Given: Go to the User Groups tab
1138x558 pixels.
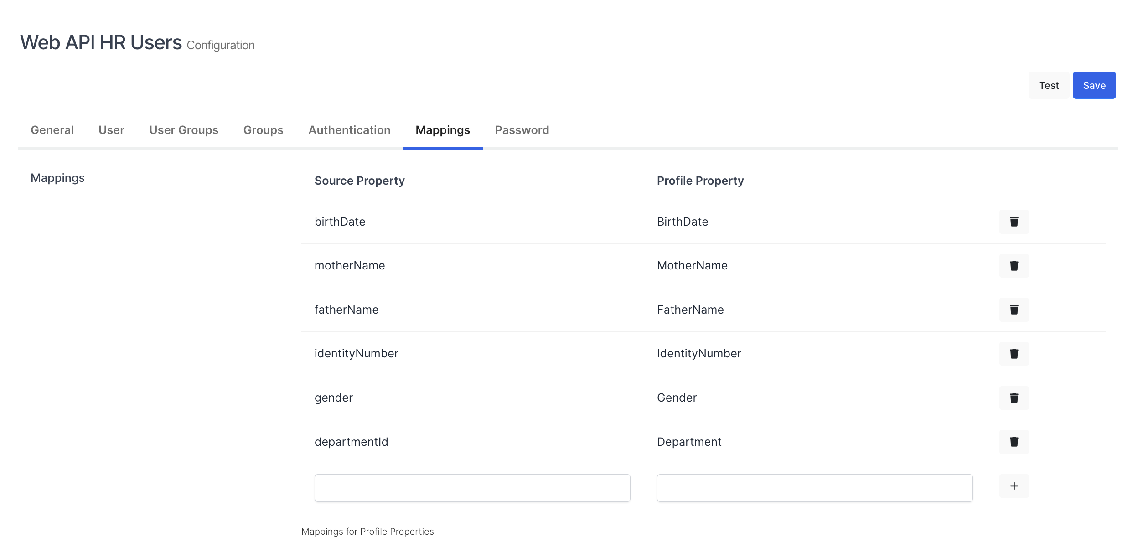Looking at the screenshot, I should [x=184, y=130].
